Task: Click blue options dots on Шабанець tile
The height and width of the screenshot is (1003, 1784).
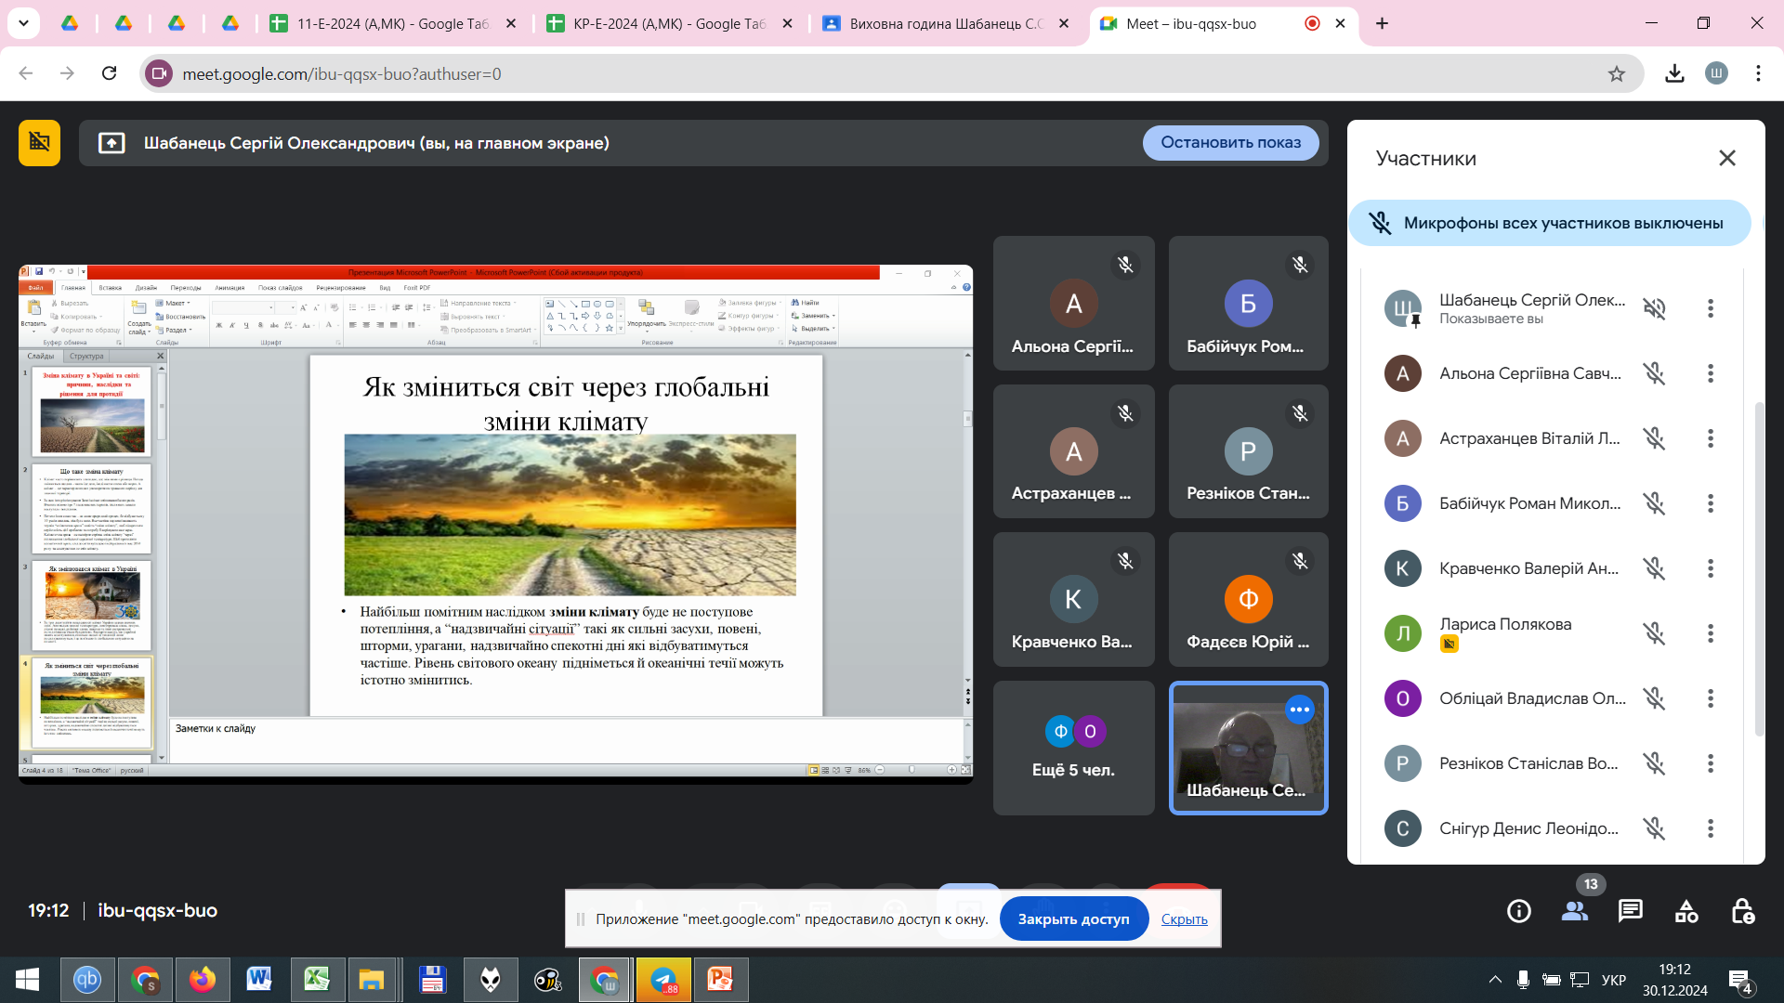Action: (1299, 710)
